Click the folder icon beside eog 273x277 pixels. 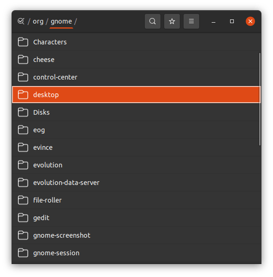tap(23, 130)
